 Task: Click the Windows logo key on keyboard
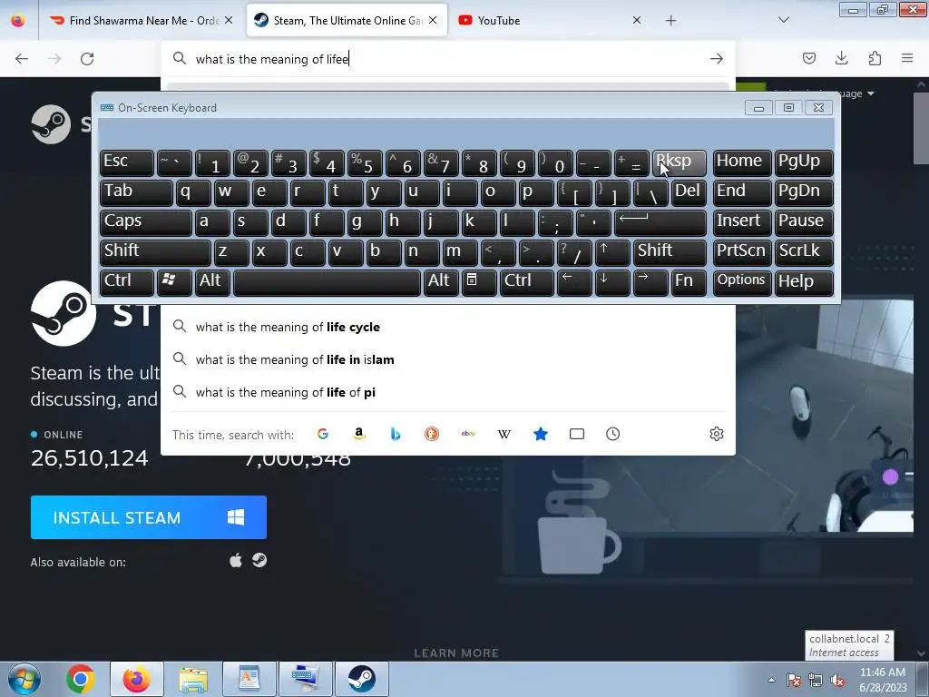(x=174, y=283)
